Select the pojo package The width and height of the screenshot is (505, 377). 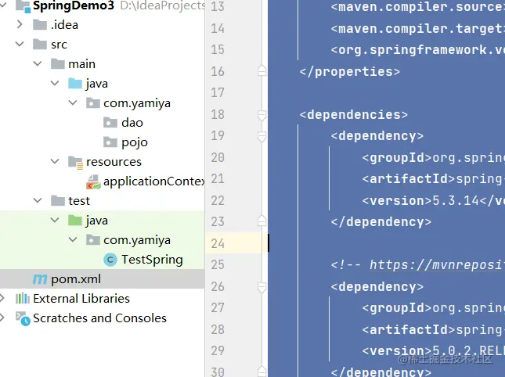pos(135,142)
